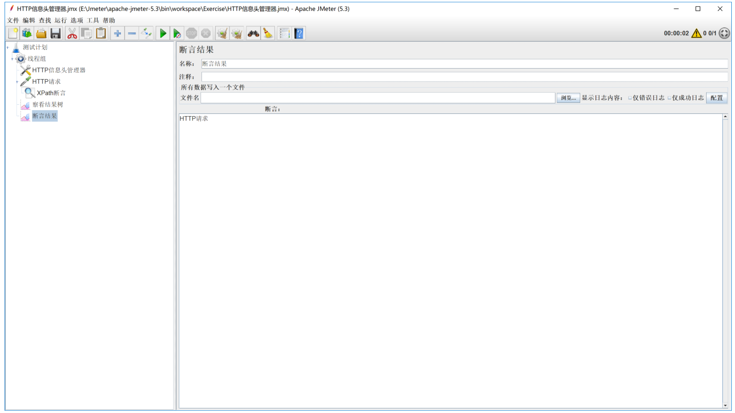Open the 选项 menu
This screenshot has height=413, width=735.
point(77,20)
